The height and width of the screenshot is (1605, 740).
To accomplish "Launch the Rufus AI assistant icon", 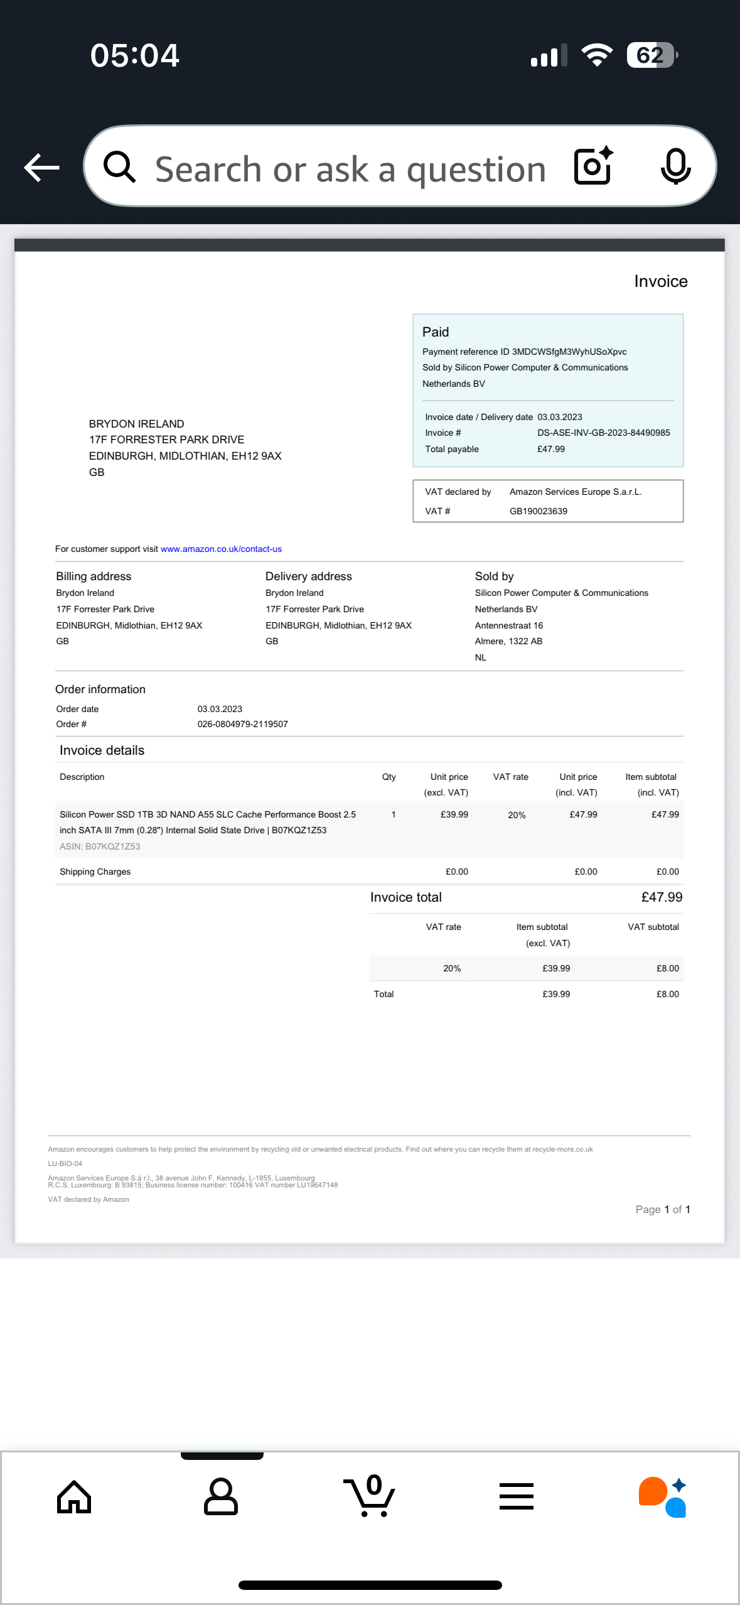I will 663,1497.
